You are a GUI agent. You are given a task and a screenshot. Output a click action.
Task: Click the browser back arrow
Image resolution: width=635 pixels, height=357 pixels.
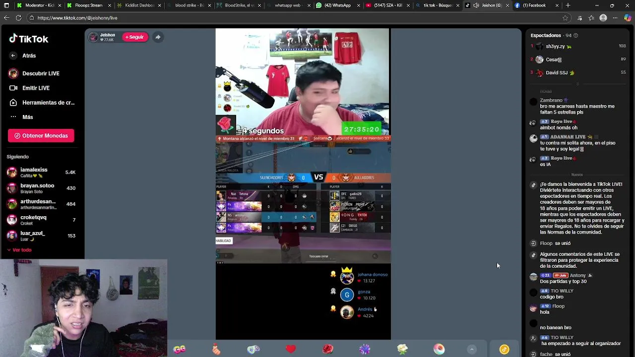click(6, 18)
